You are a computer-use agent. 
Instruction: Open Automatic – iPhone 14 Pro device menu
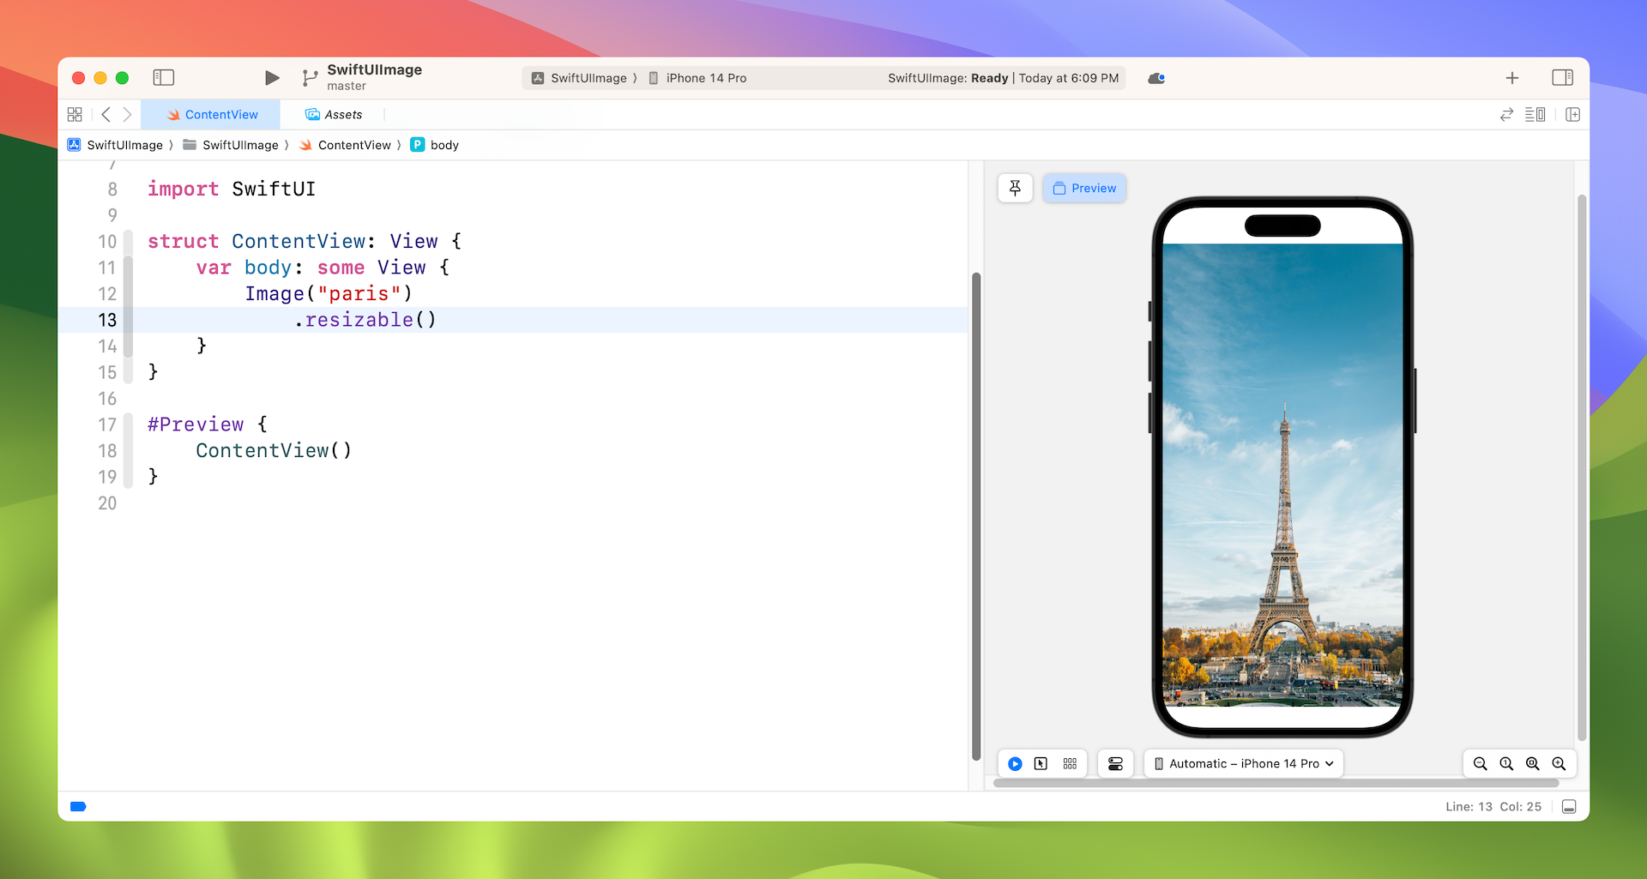[1244, 763]
